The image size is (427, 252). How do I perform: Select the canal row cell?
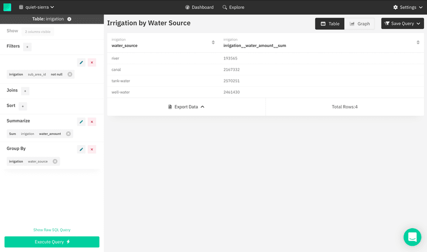pyautogui.click(x=116, y=70)
